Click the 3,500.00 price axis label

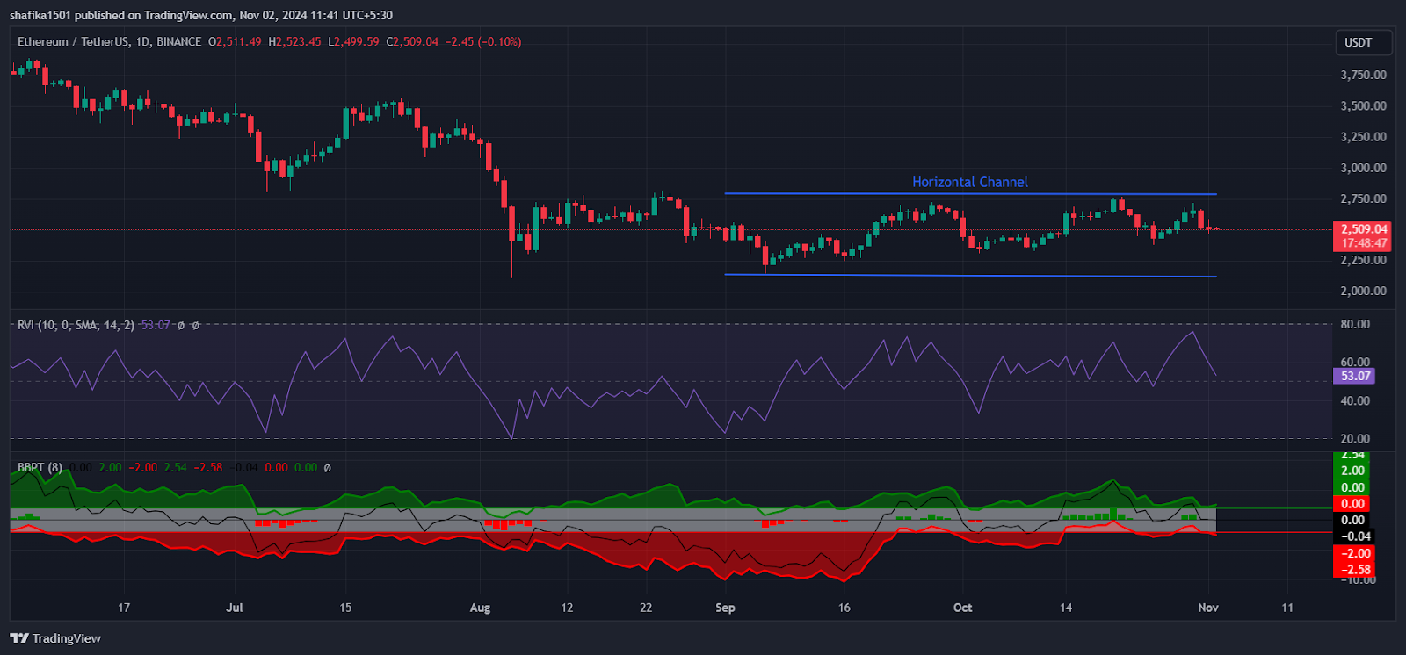1363,105
